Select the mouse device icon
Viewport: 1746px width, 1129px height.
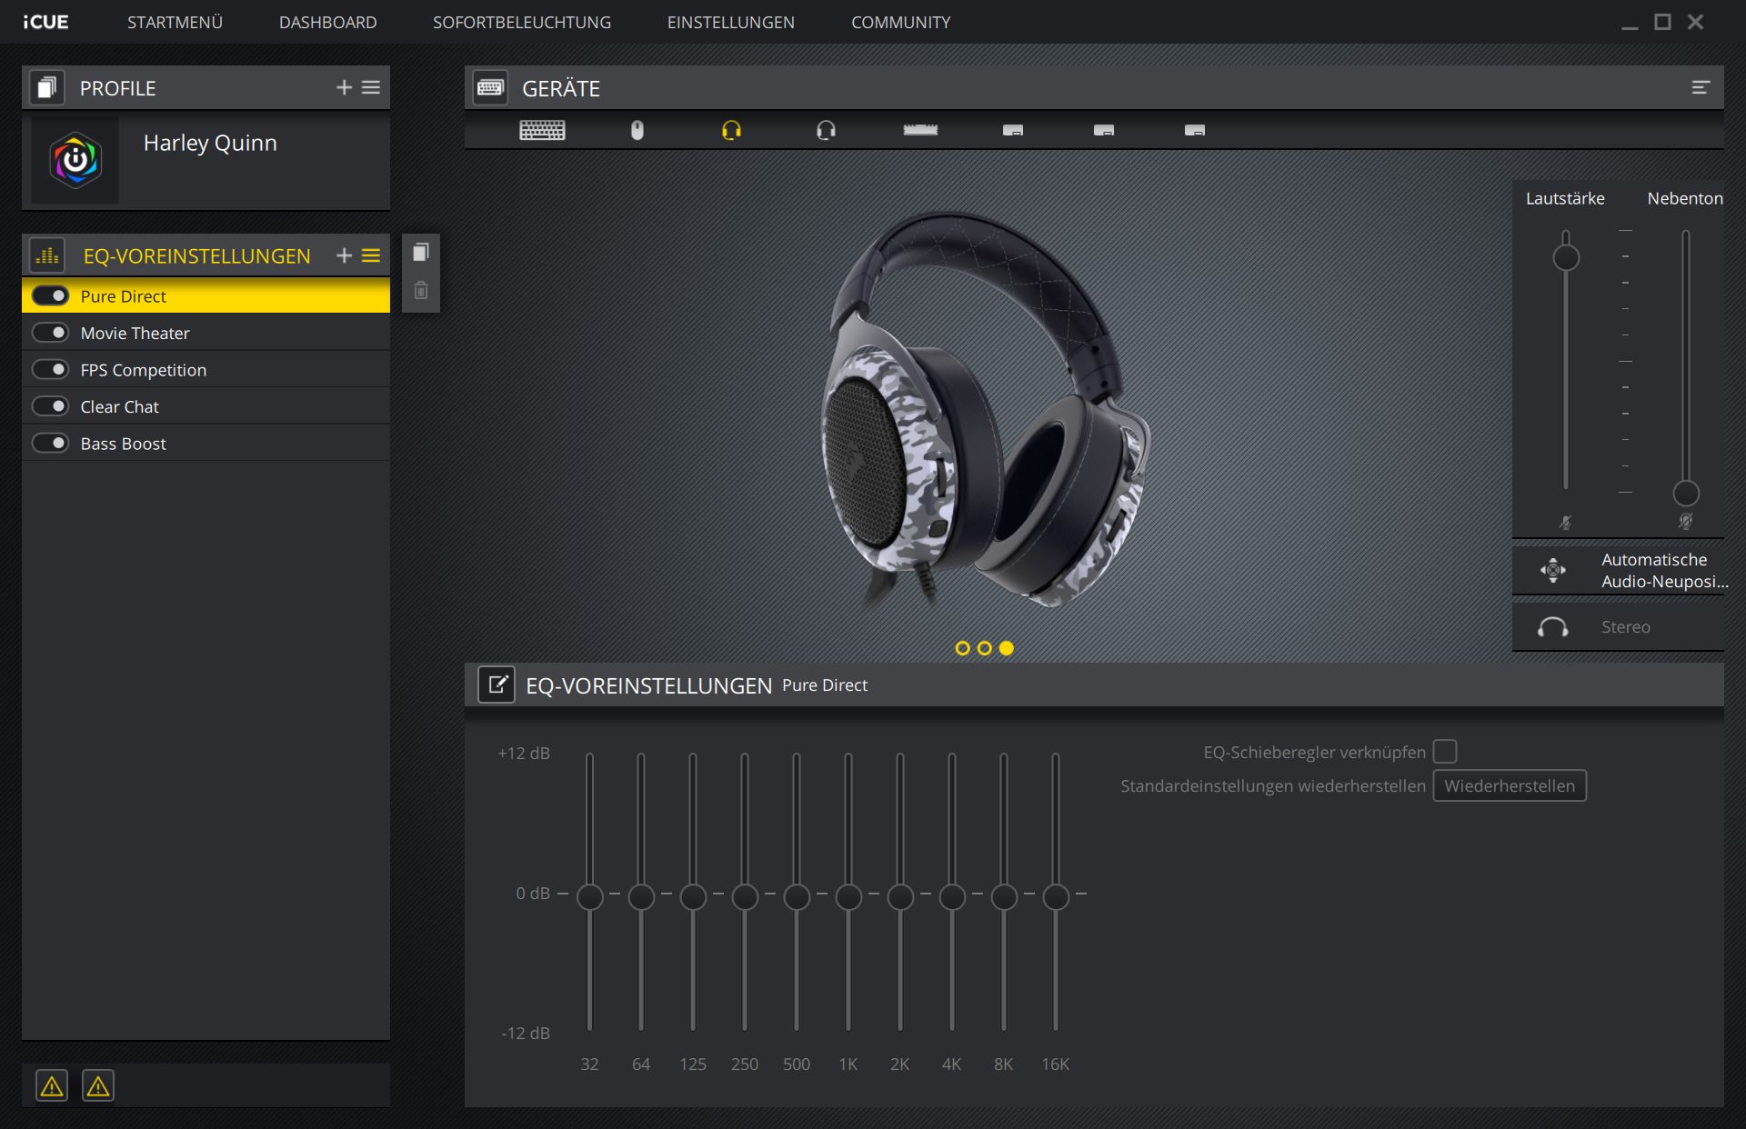(x=637, y=131)
